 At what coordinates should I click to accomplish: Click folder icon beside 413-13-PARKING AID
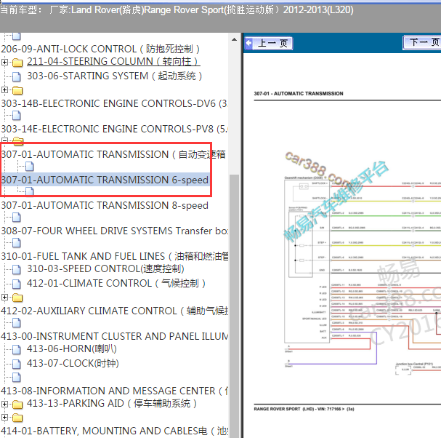pyautogui.click(x=17, y=405)
